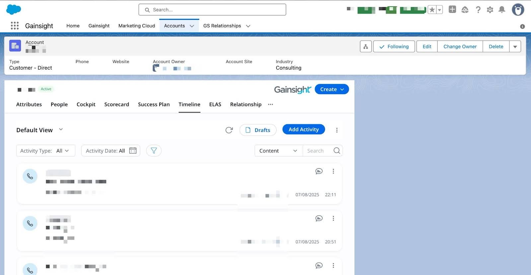Open the Gainsight Create dropdown button
Viewport: 531px width, 275px height.
point(332,89)
